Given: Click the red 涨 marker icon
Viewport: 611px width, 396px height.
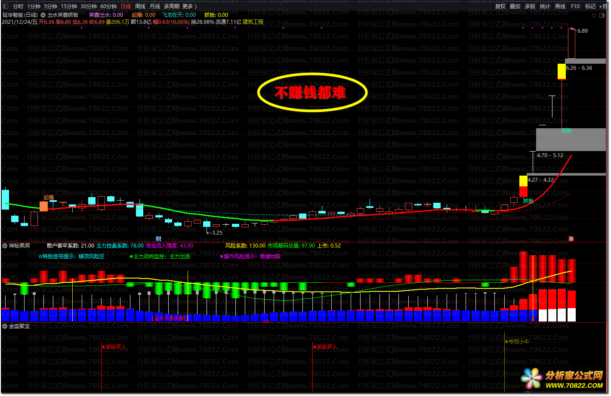Looking at the screenshot, I should click(571, 239).
